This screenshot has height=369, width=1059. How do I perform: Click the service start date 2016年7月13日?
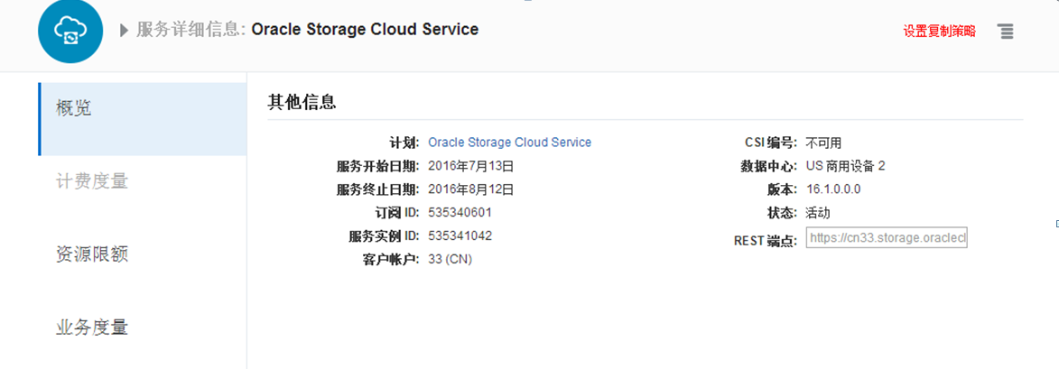click(x=470, y=166)
